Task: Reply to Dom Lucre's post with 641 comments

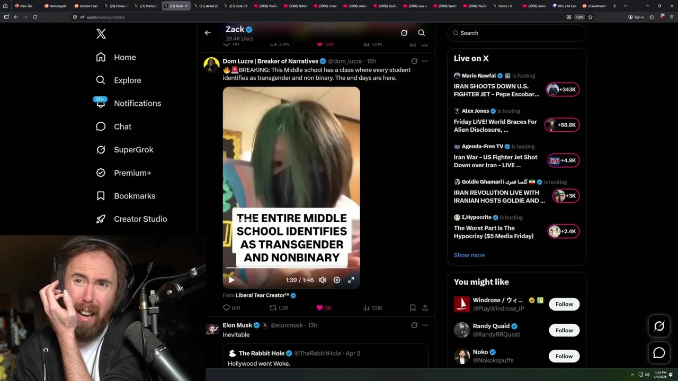Action: (231, 308)
